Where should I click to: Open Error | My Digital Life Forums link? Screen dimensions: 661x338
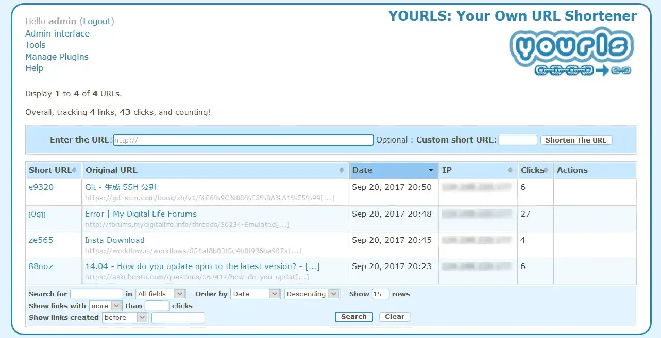tap(141, 214)
